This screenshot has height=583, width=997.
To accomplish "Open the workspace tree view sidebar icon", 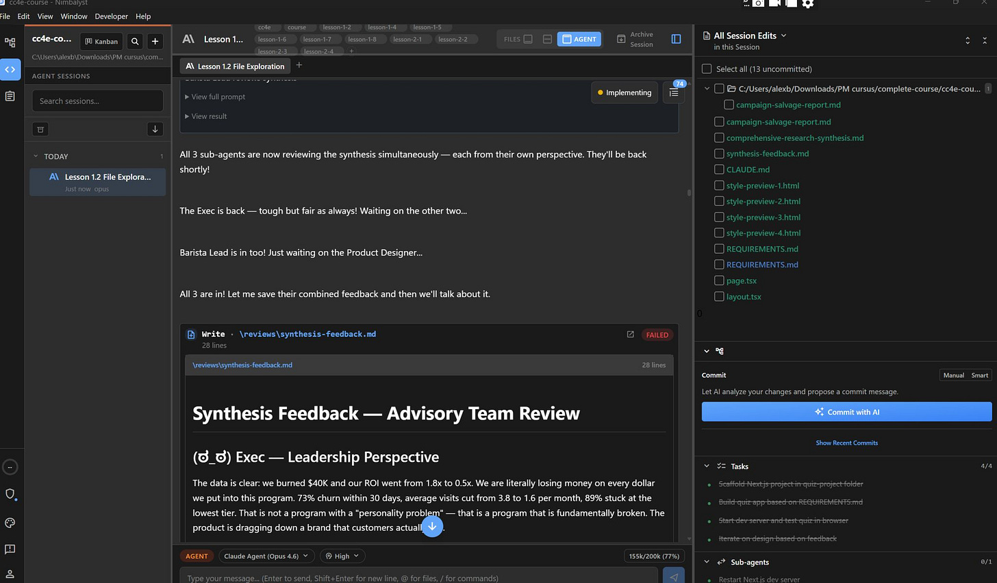I will pos(10,42).
